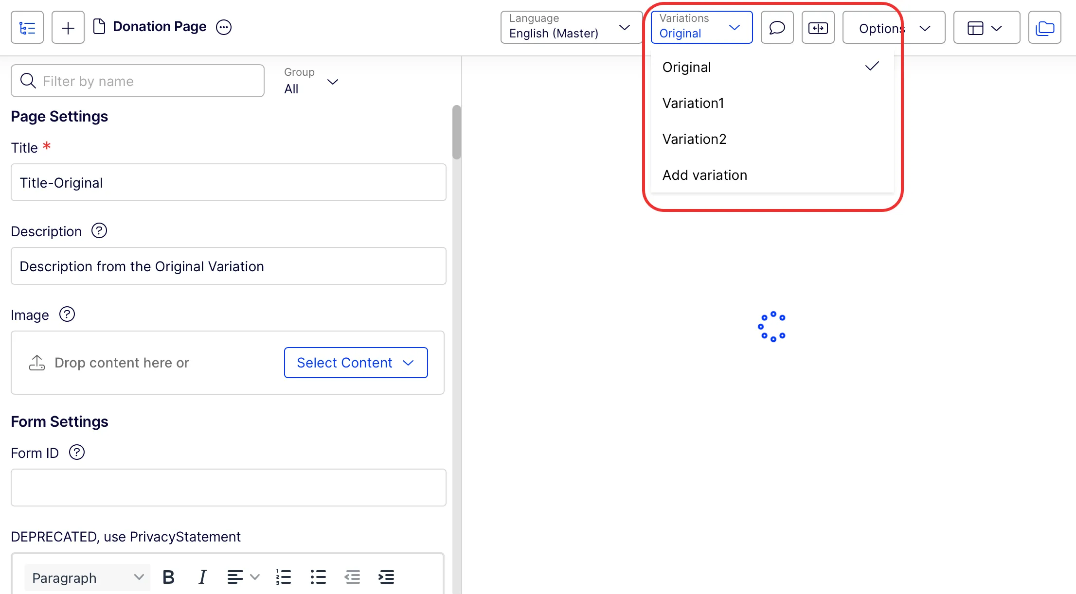Increase indent in rich text editor
This screenshot has width=1076, height=594.
[386, 577]
